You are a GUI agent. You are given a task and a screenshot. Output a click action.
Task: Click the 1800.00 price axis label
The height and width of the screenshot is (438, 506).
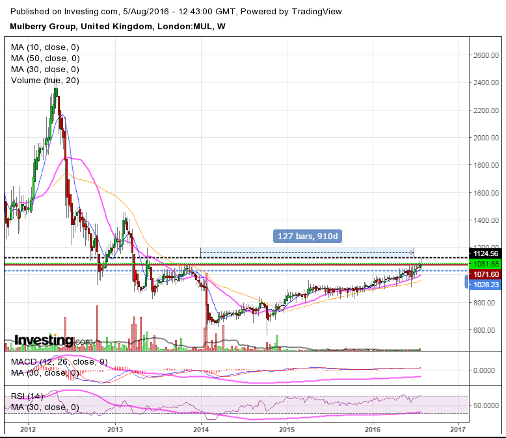[x=486, y=165]
